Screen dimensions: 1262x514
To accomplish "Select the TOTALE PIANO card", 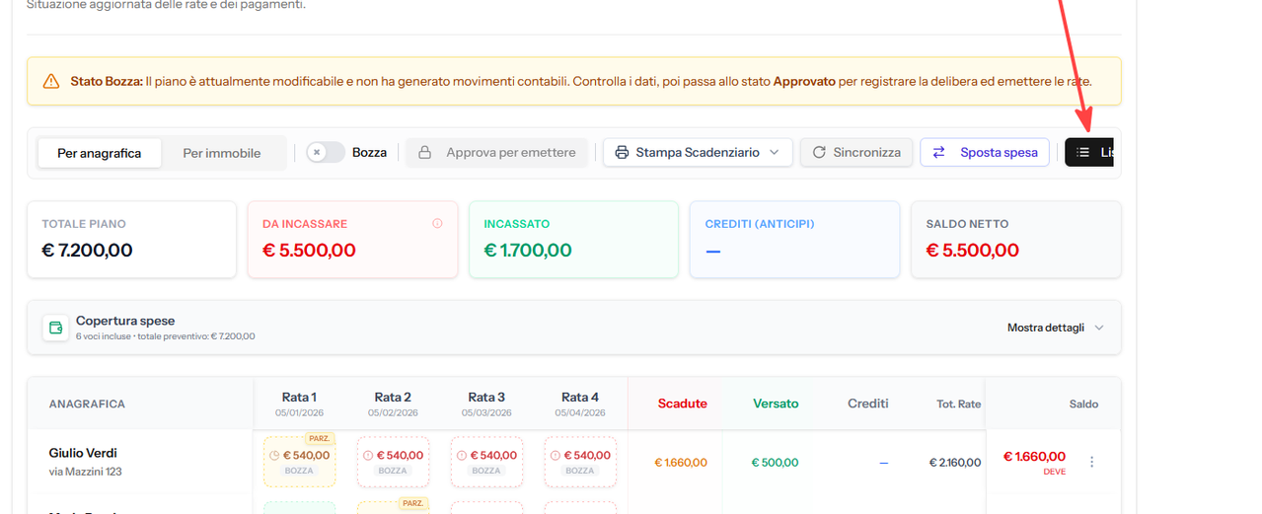I will click(x=131, y=240).
